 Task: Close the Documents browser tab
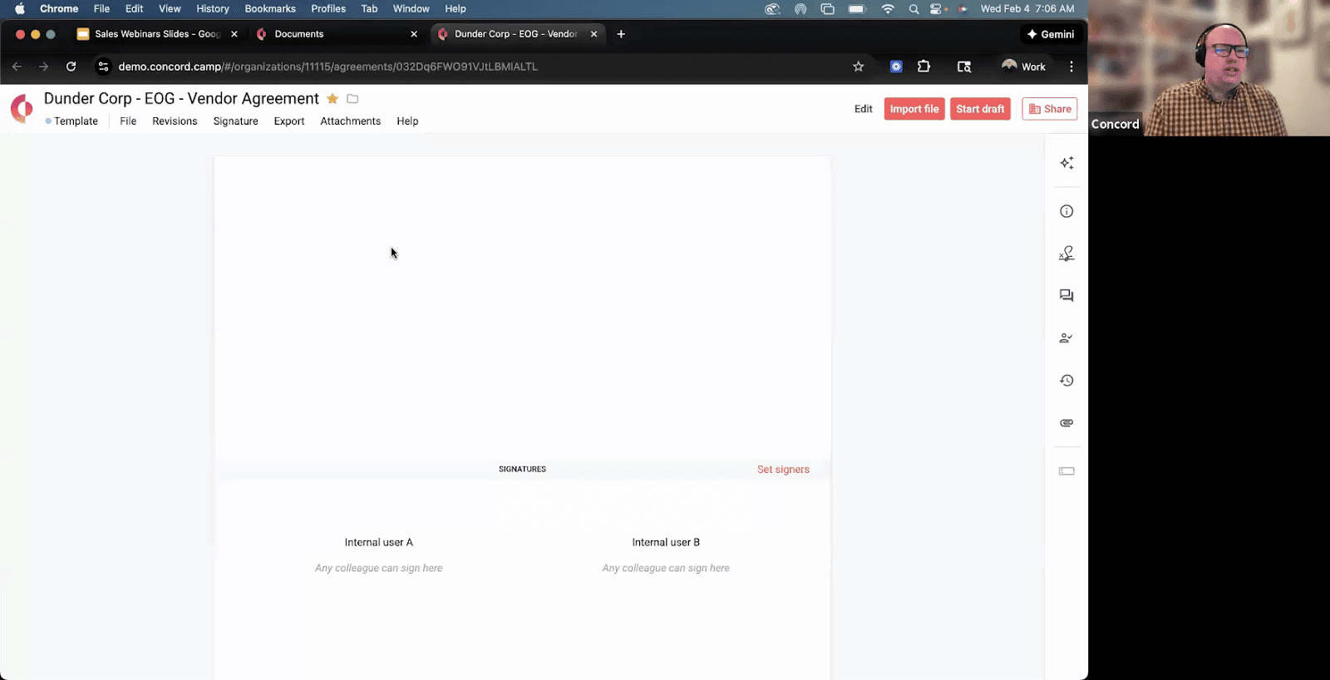pos(414,34)
